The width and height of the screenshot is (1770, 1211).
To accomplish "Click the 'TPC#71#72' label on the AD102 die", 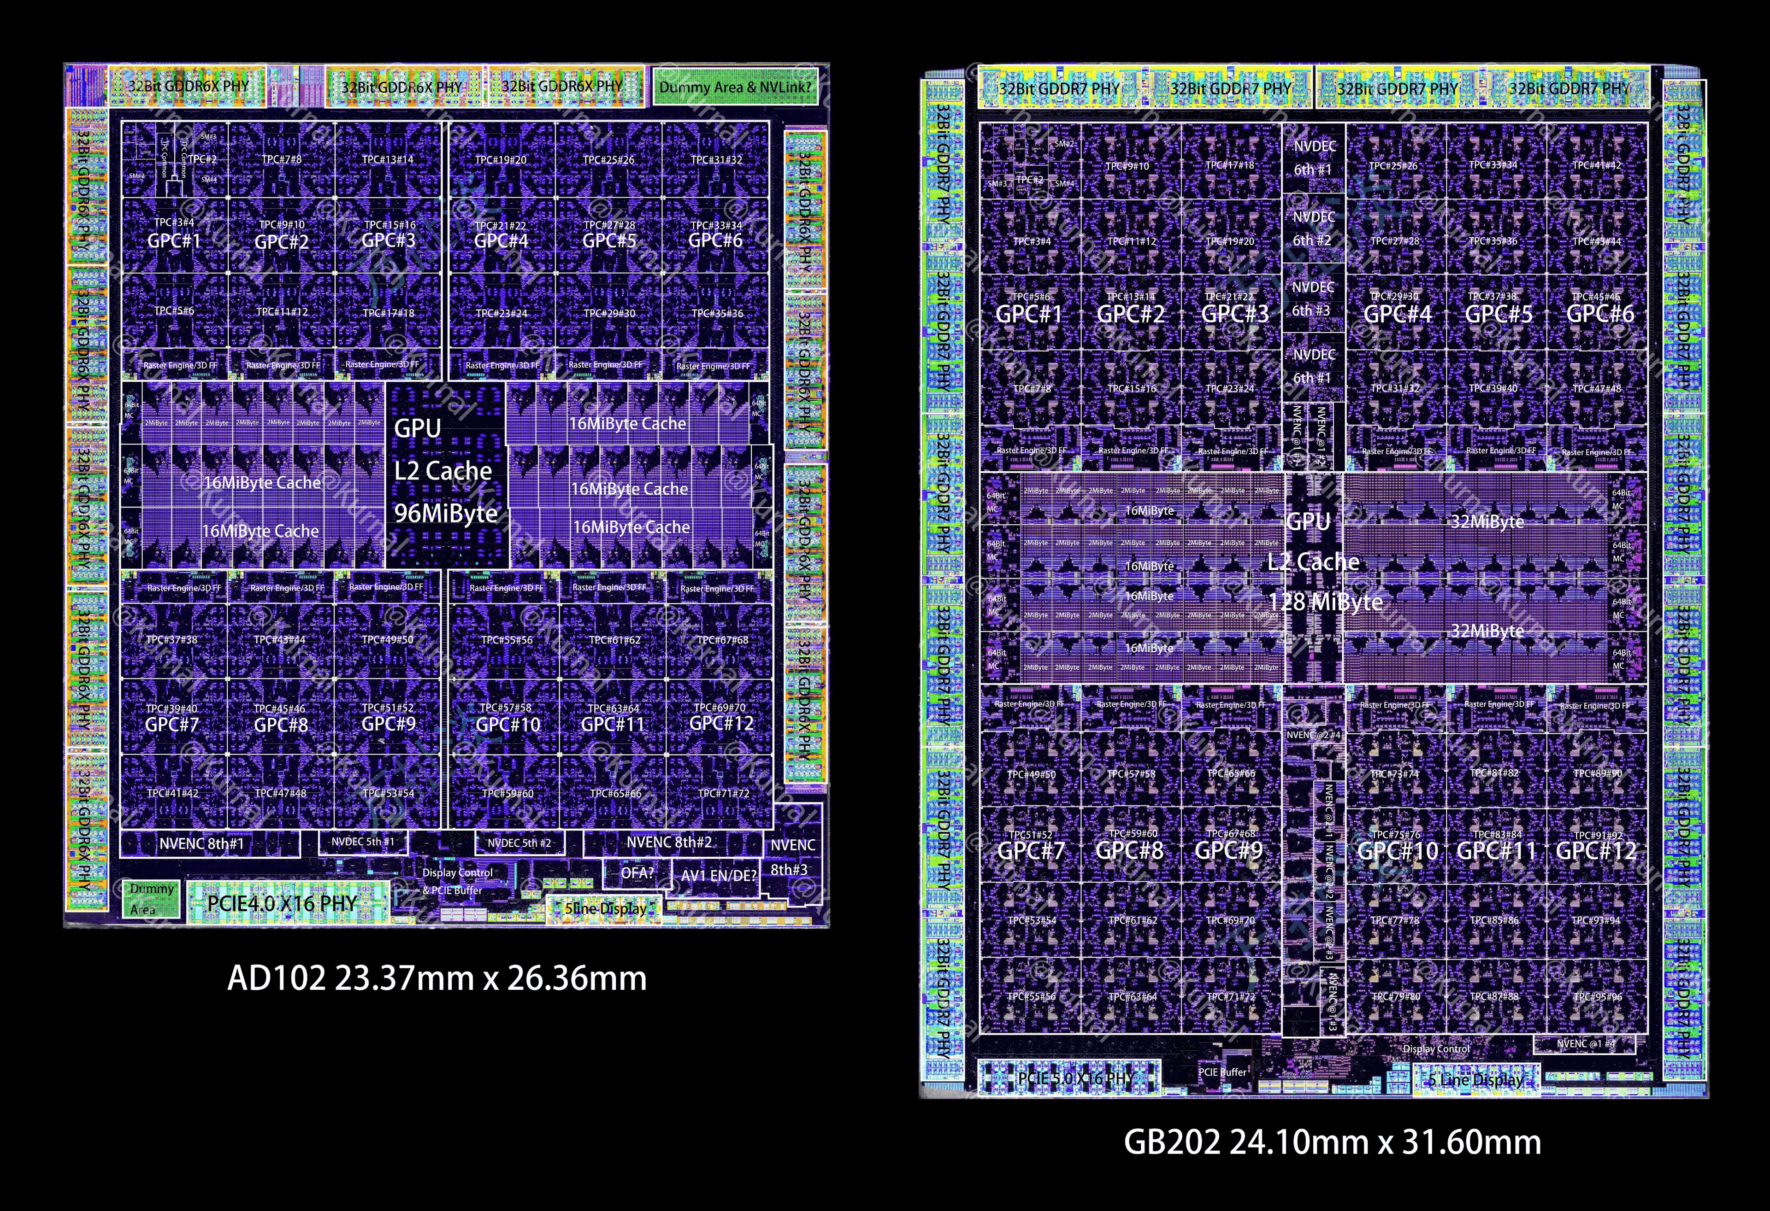I will [x=724, y=793].
